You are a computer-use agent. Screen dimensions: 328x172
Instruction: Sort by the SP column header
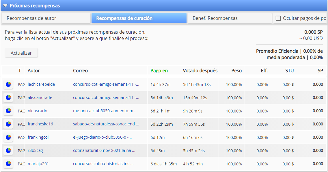pos(320,71)
